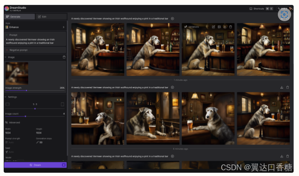This screenshot has height=176, width=299.
Task: Click the blue screenshot capture circle icon
Action: click(284, 14)
